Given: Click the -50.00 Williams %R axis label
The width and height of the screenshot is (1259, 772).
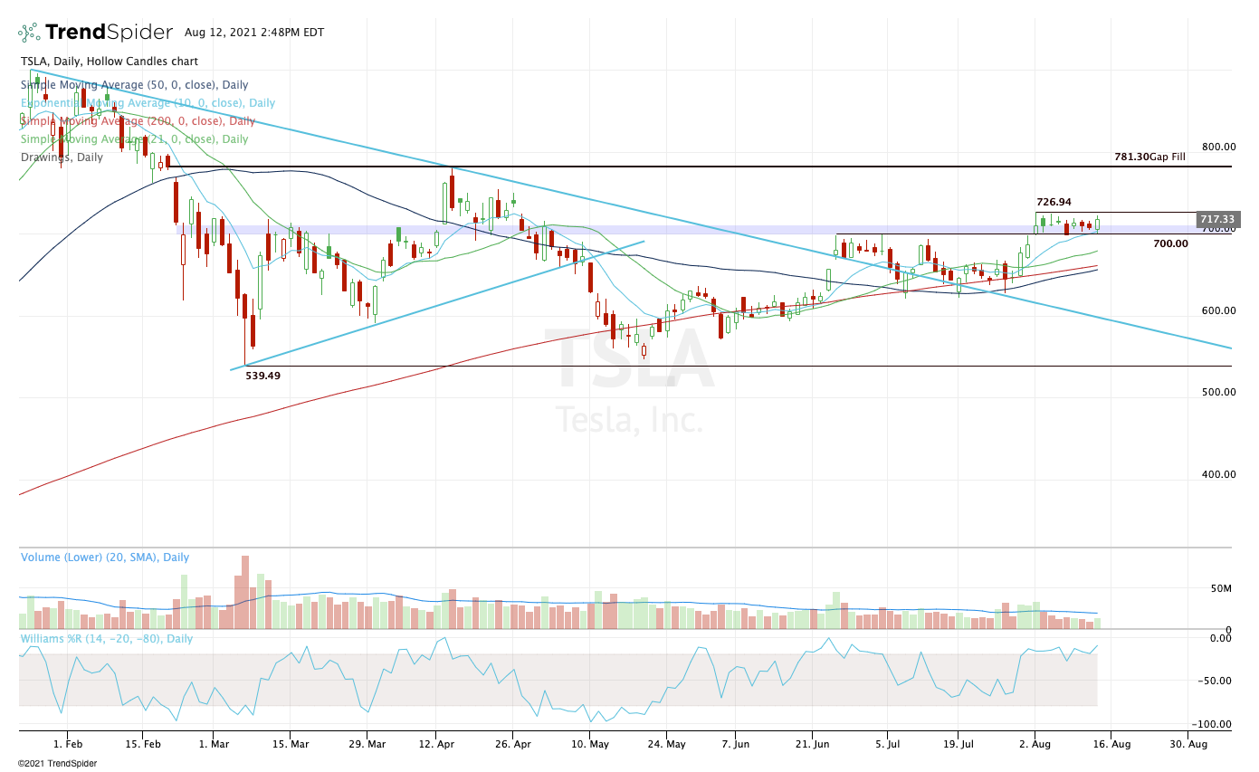Looking at the screenshot, I should [x=1216, y=681].
